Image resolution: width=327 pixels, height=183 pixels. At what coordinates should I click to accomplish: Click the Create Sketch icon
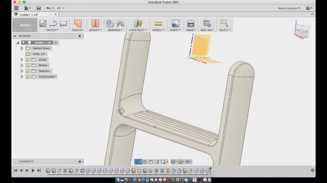point(43,23)
